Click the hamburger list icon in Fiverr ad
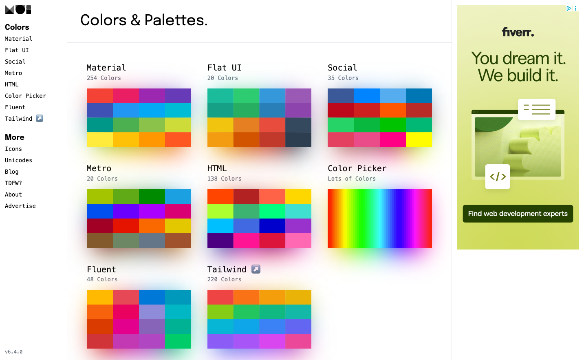Viewport: 584px width, 360px height. click(x=536, y=109)
